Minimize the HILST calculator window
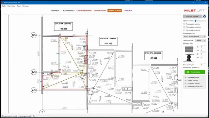 194,2
